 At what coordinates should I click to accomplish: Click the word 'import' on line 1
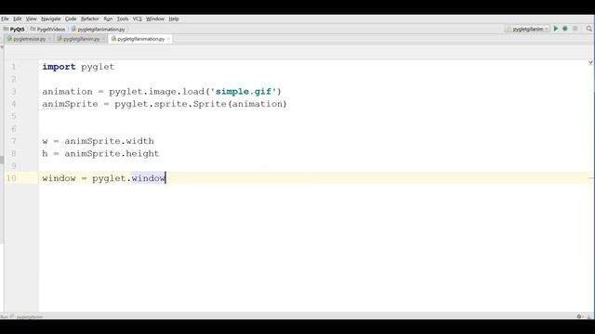click(x=59, y=67)
